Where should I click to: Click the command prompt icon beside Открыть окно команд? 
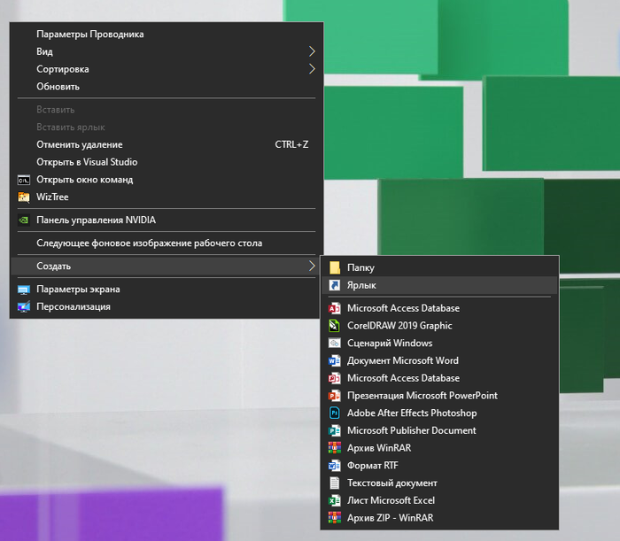[x=24, y=180]
